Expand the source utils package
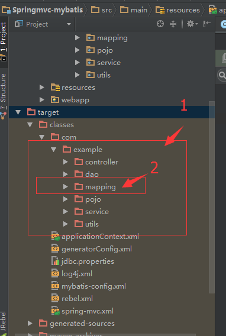226x336 pixels. pos(78,75)
